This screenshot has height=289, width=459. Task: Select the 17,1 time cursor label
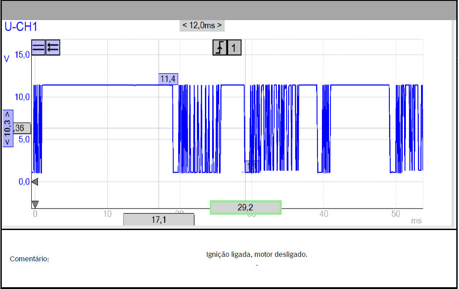click(159, 220)
